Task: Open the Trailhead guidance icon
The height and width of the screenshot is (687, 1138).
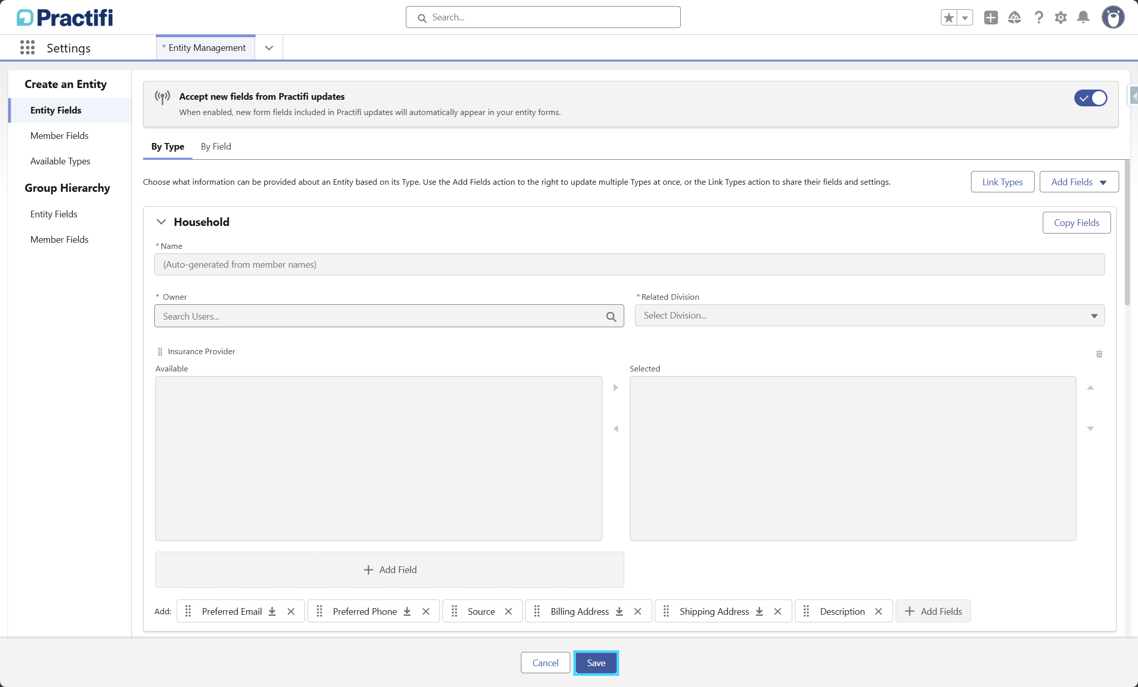Action: (x=1014, y=18)
